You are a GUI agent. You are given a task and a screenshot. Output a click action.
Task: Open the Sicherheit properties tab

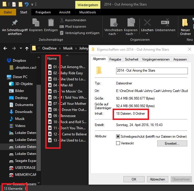pos(132,59)
